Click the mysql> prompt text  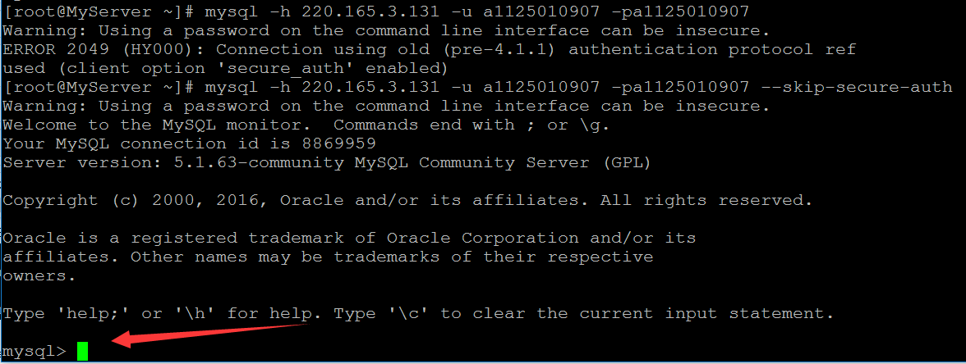click(34, 352)
